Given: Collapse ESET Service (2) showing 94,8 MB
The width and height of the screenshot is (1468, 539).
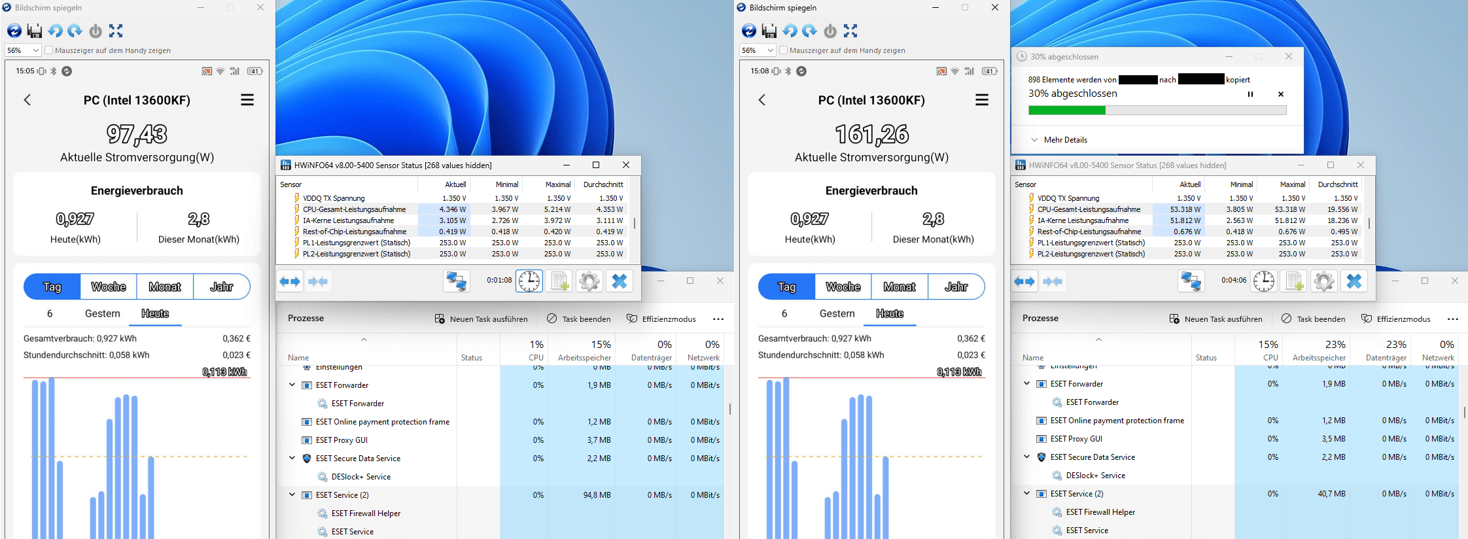Looking at the screenshot, I should click(x=292, y=495).
